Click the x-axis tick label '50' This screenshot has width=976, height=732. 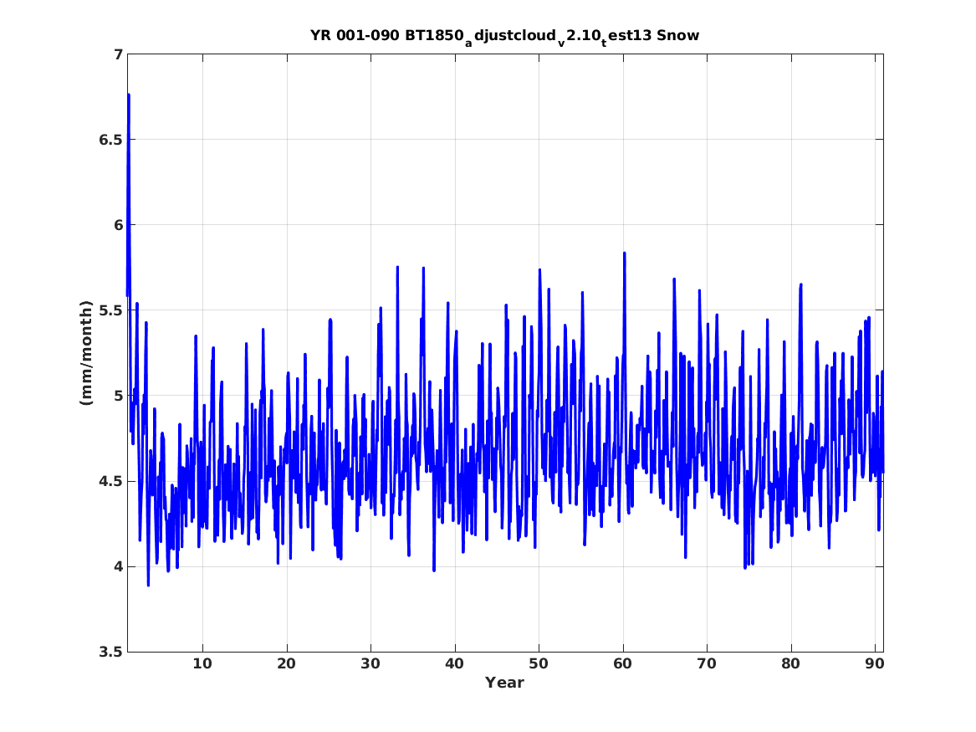[x=539, y=663]
